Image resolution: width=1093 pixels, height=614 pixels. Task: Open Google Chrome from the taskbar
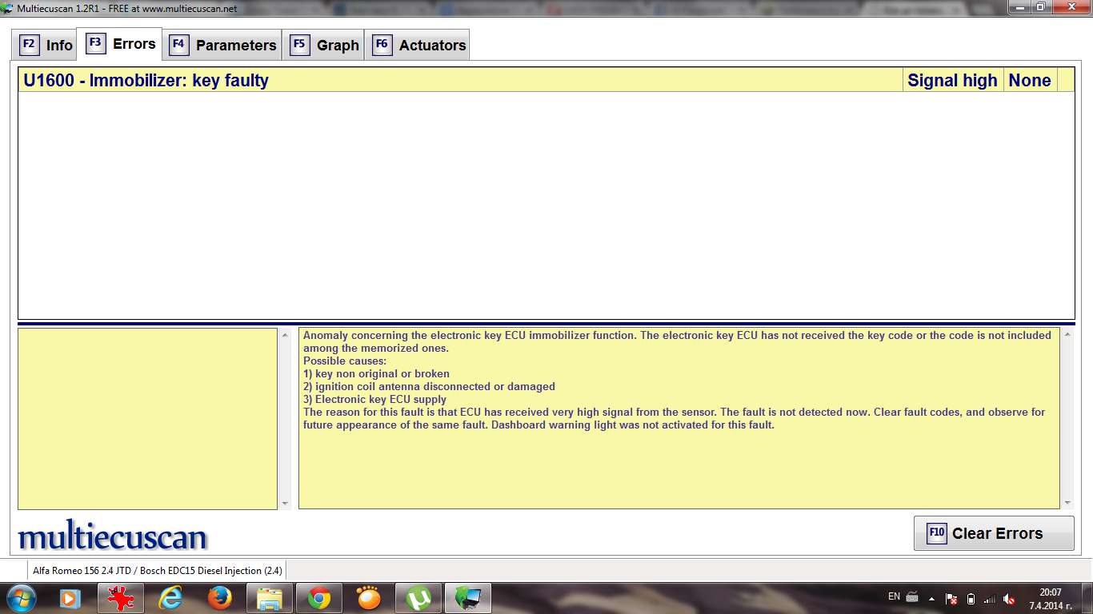point(319,597)
